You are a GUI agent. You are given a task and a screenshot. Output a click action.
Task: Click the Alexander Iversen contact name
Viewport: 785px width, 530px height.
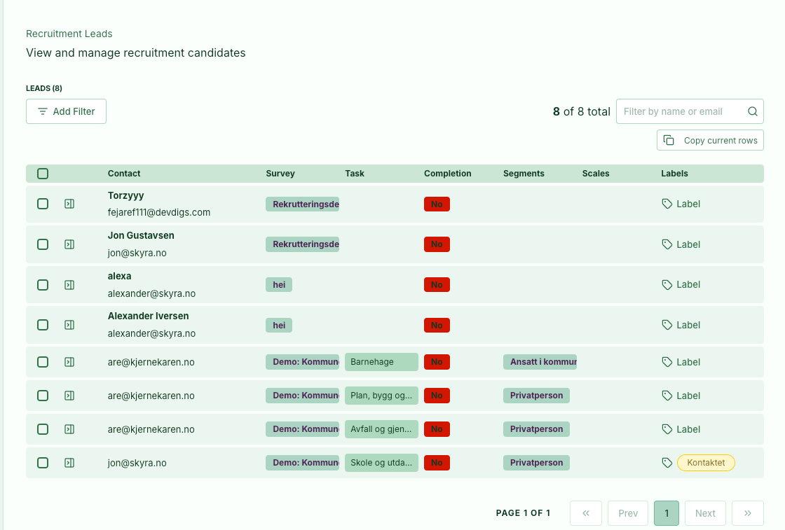[148, 316]
